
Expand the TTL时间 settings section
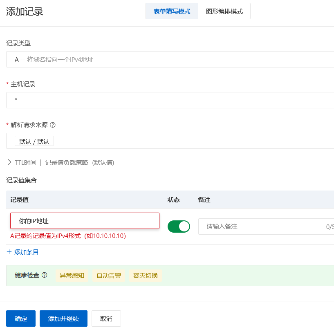click(22, 162)
